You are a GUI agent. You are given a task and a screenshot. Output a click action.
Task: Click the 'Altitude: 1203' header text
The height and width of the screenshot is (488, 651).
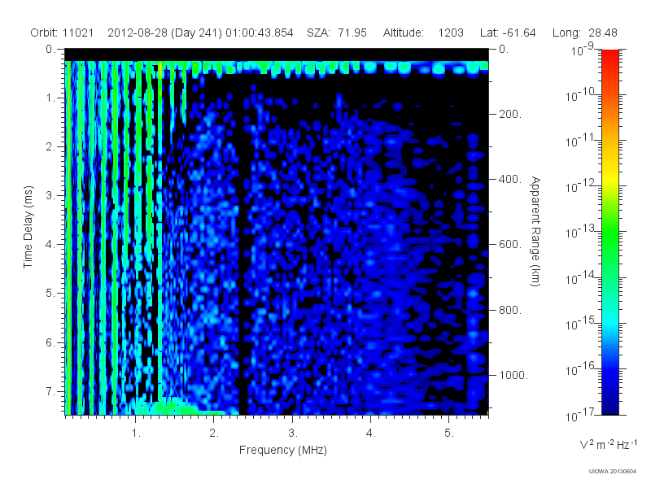423,33
